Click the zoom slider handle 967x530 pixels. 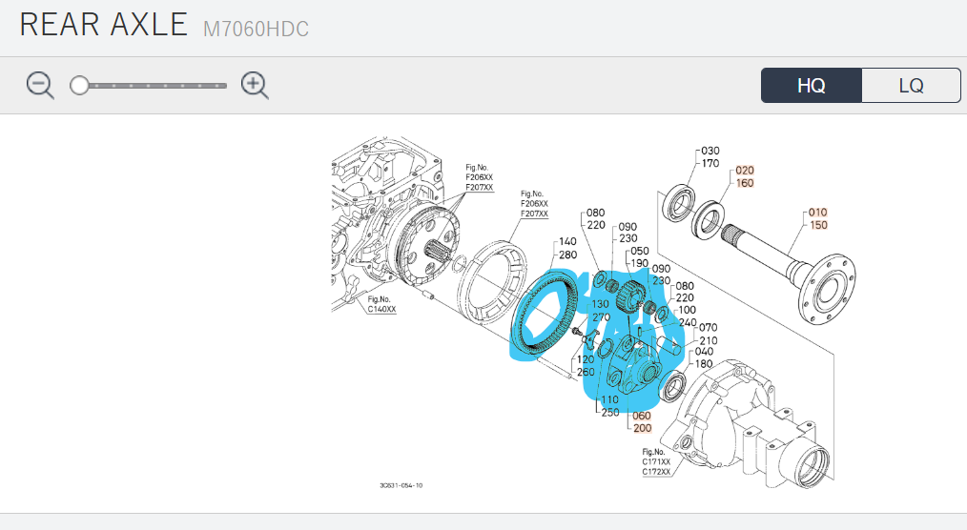(x=79, y=86)
